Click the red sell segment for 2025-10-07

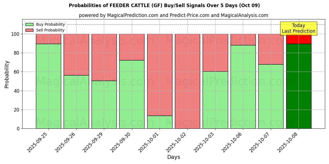[x=271, y=49]
